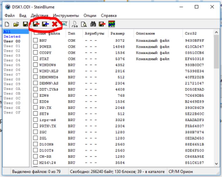Viewport: 222px width, 177px height.
Task: Select the WIND\HLP file checkbox
Action: (x=35, y=71)
